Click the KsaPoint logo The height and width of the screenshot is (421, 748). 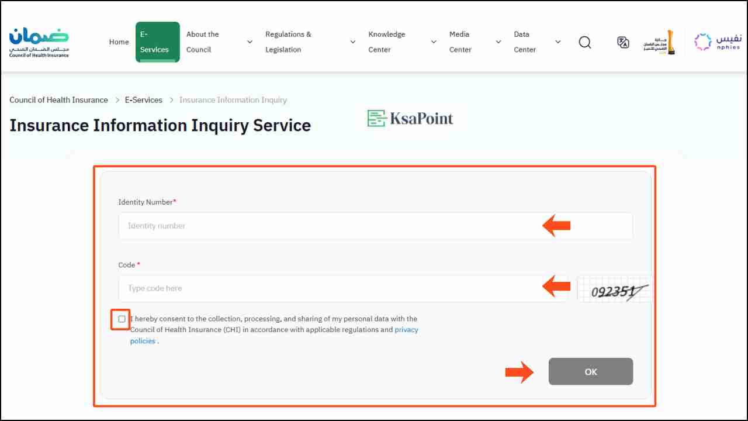click(410, 119)
